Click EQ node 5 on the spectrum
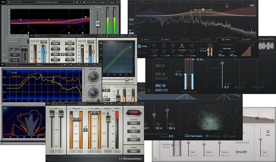 pos(203,10)
